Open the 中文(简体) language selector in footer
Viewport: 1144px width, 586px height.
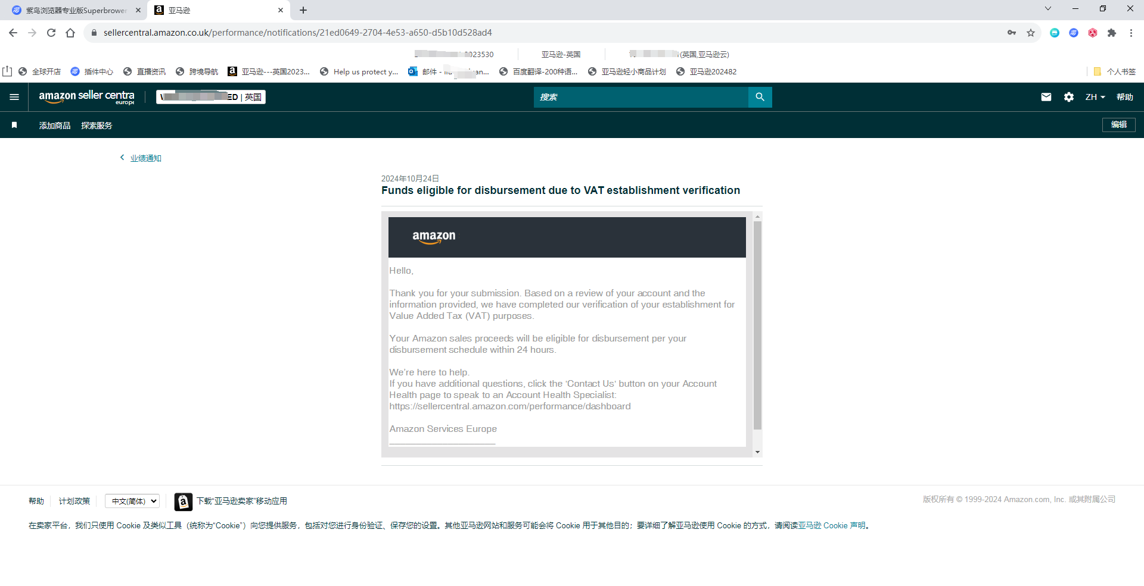click(x=132, y=501)
